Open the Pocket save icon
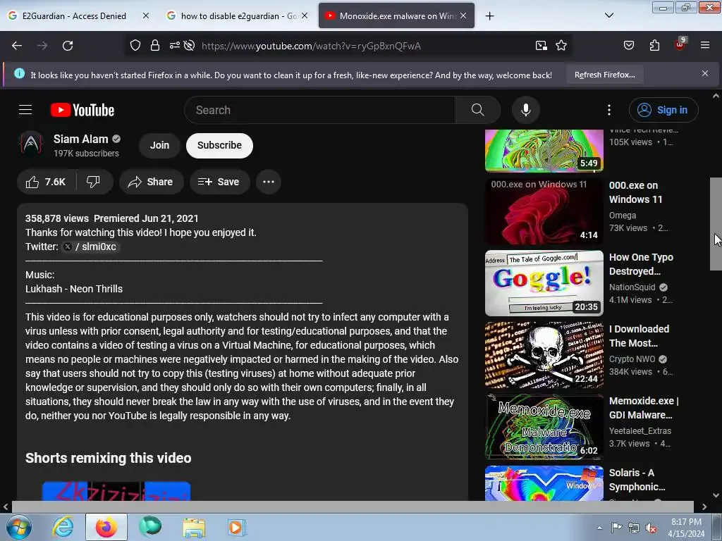 pos(628,46)
